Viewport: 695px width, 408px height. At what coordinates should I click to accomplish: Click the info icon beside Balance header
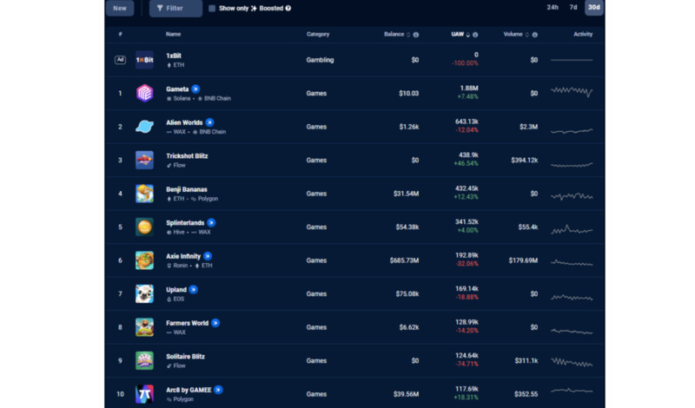[x=416, y=35]
